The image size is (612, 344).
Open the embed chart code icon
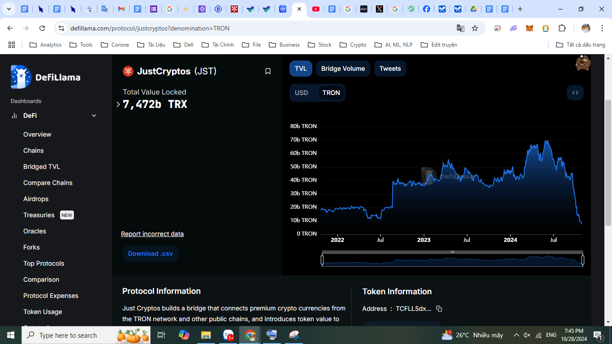click(x=575, y=93)
